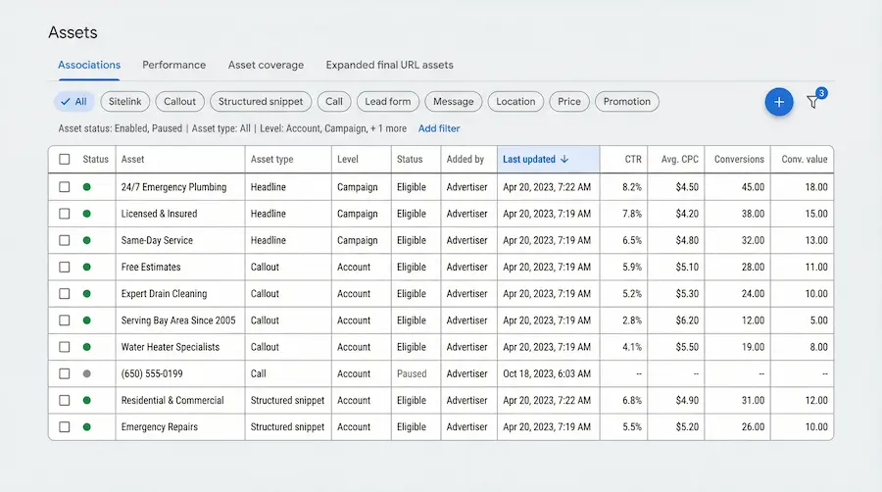The image size is (882, 492).
Task: Filter by Location chip
Action: (x=515, y=102)
